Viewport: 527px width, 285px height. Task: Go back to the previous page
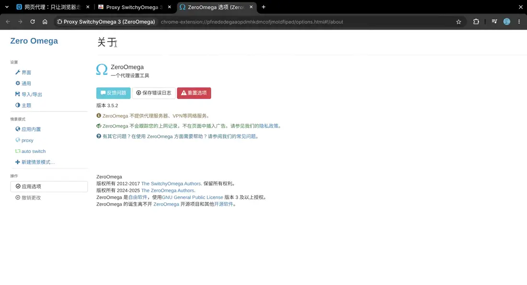pyautogui.click(x=8, y=22)
